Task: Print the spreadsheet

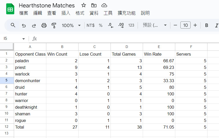Action: (x=44, y=26)
